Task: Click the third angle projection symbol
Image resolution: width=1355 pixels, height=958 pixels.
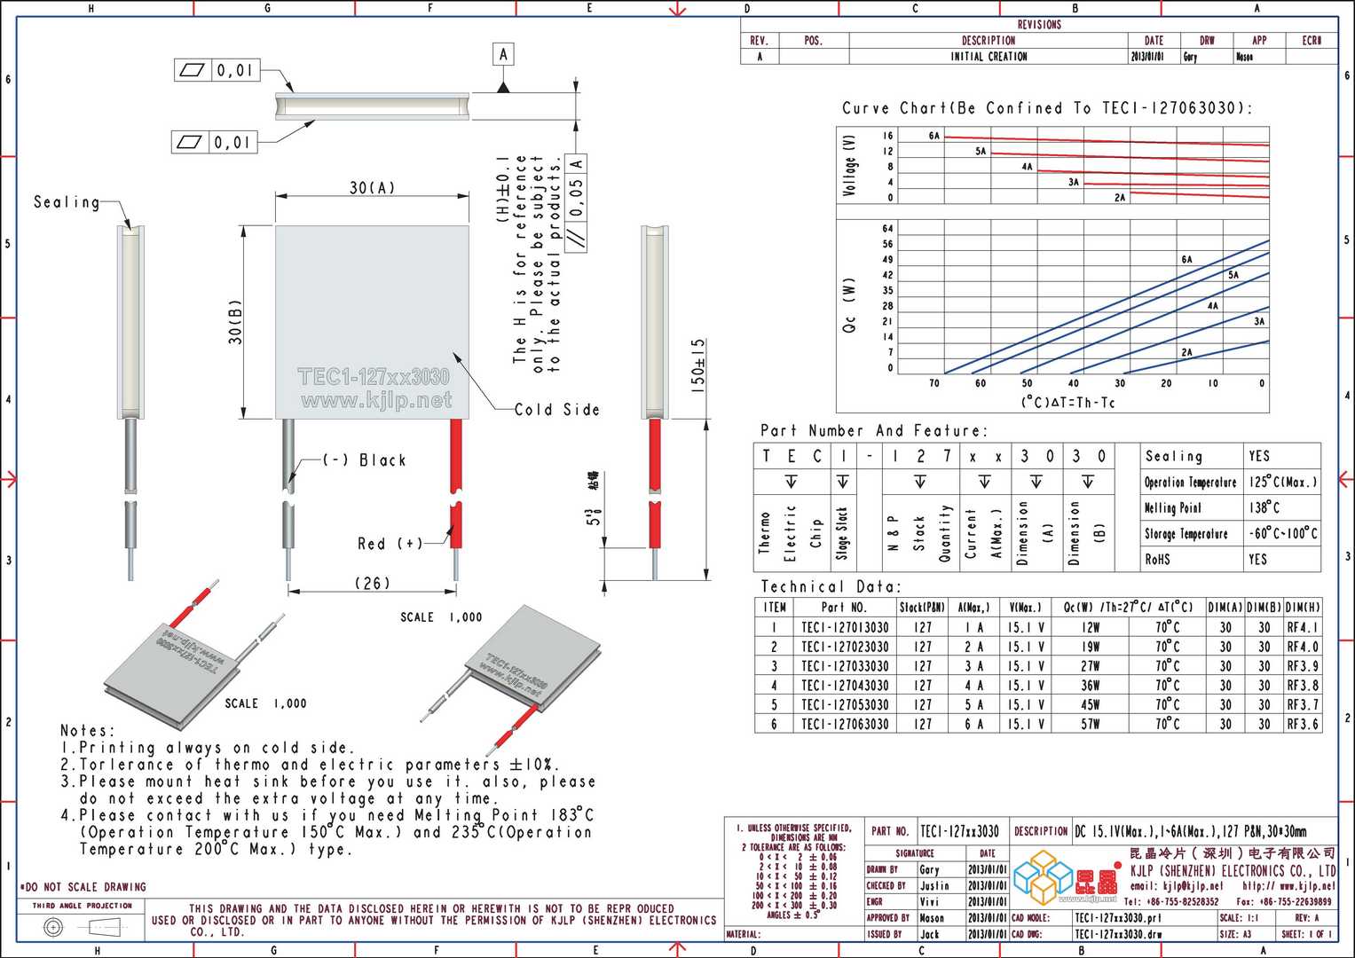Action: [x=83, y=927]
